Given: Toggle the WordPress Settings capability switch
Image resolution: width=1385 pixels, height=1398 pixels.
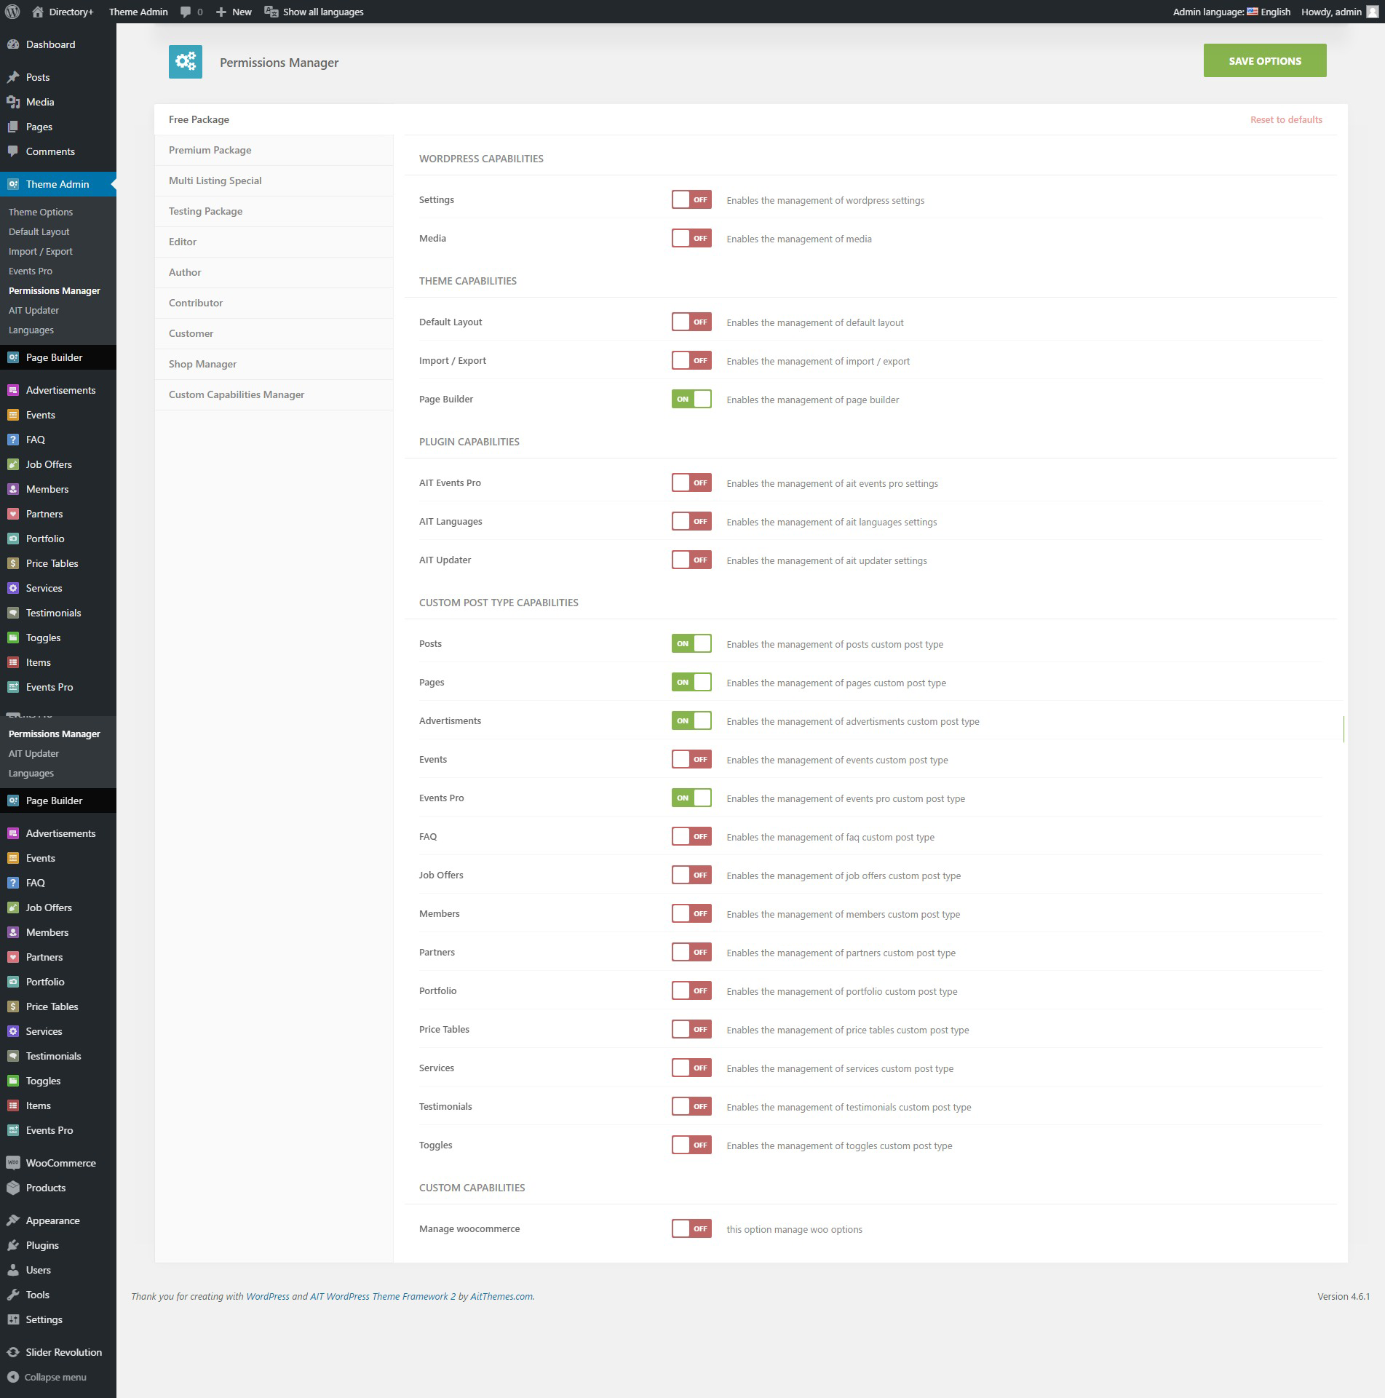Looking at the screenshot, I should click(x=691, y=199).
